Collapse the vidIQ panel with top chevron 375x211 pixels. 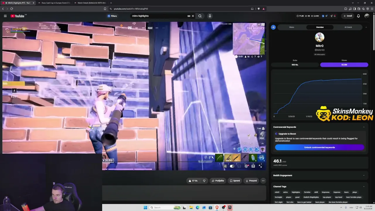(x=366, y=27)
